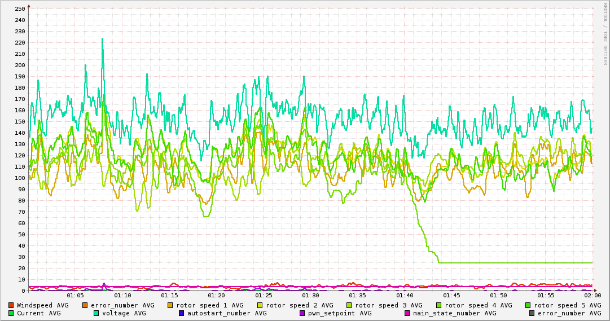
Task: Click the yellow rotor speed 2 AVG swatch
Action: pyautogui.click(x=260, y=305)
